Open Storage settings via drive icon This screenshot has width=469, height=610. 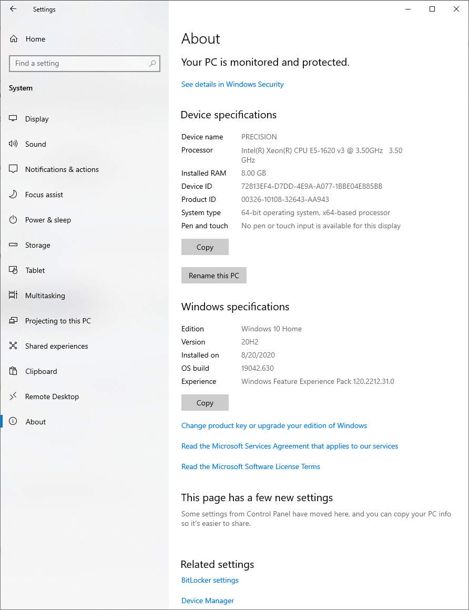click(13, 245)
